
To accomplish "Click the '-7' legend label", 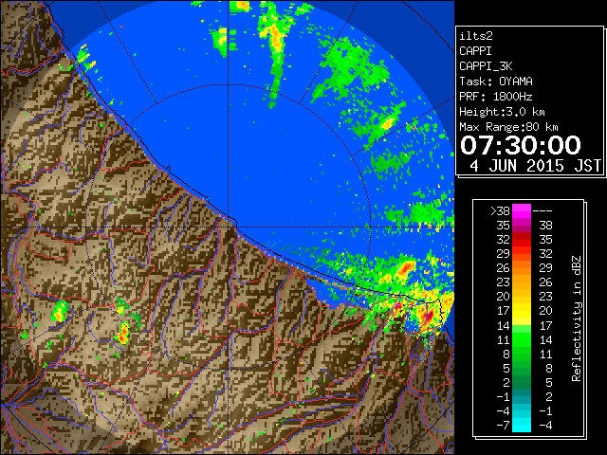I will click(x=503, y=426).
